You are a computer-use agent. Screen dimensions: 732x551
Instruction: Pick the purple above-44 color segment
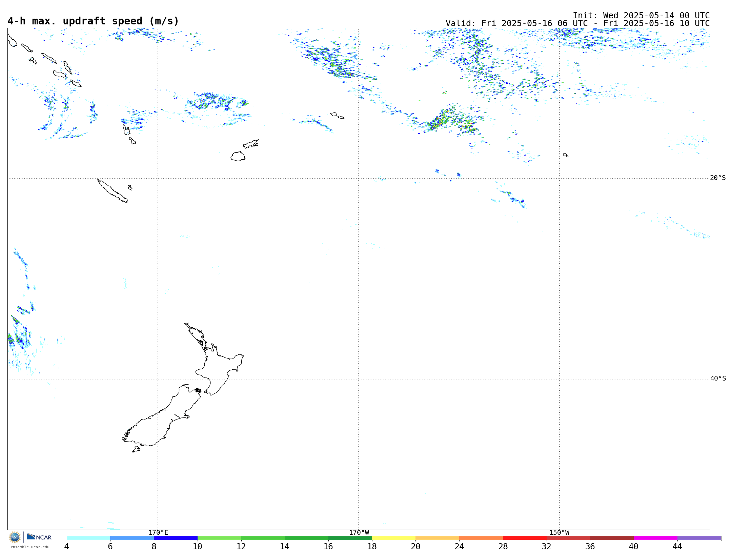click(x=699, y=538)
